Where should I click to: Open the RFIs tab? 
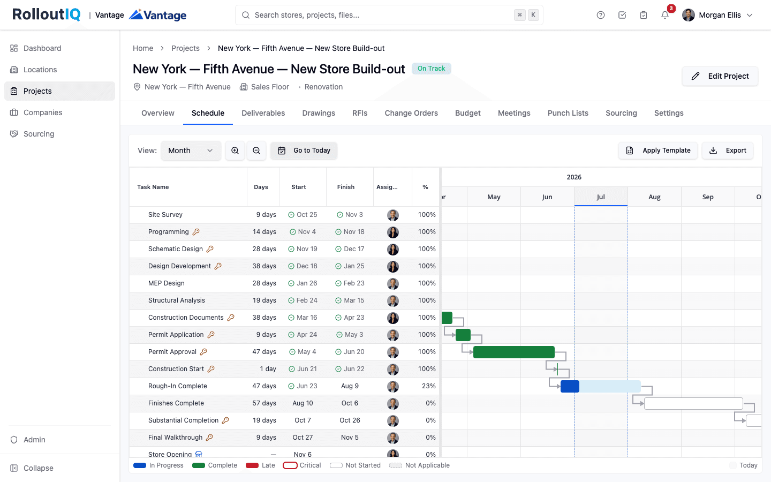pyautogui.click(x=360, y=113)
